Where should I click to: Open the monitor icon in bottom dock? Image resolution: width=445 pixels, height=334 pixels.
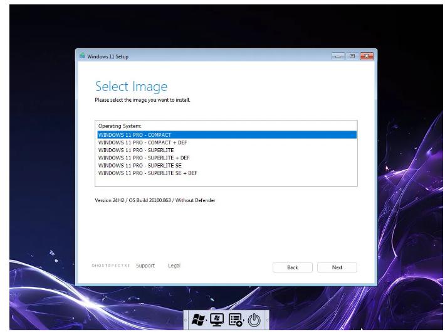pyautogui.click(x=217, y=320)
